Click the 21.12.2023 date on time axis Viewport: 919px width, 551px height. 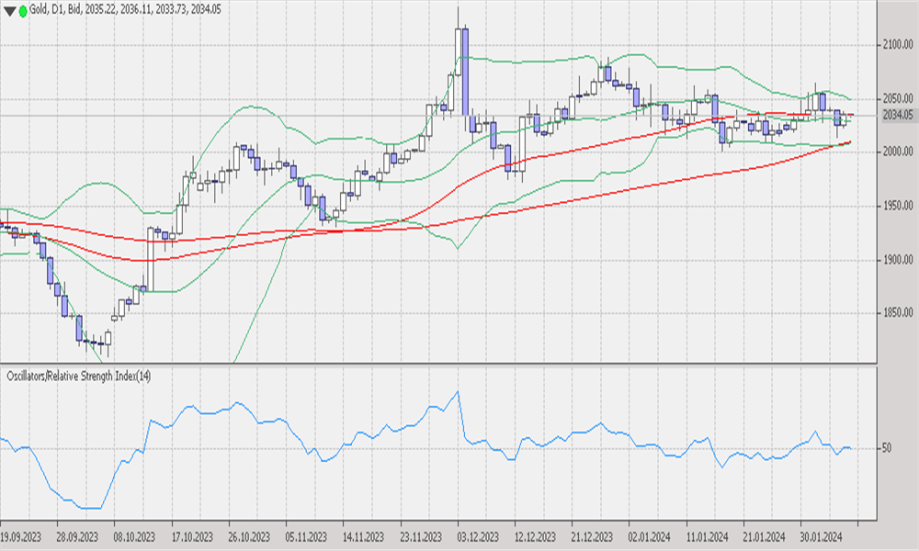(591, 536)
